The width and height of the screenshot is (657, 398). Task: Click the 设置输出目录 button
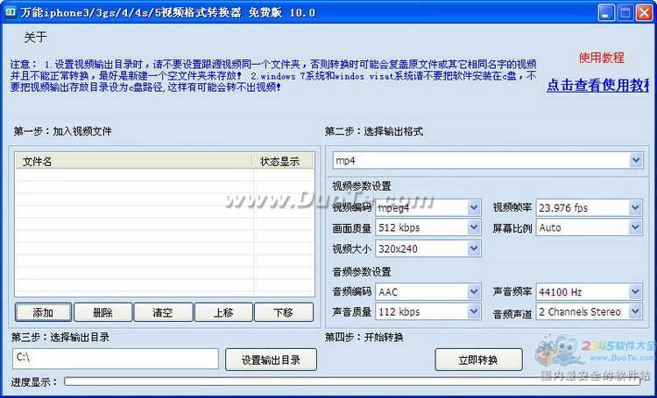tap(271, 360)
